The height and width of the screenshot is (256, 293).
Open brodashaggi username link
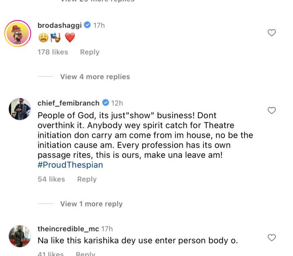click(59, 25)
